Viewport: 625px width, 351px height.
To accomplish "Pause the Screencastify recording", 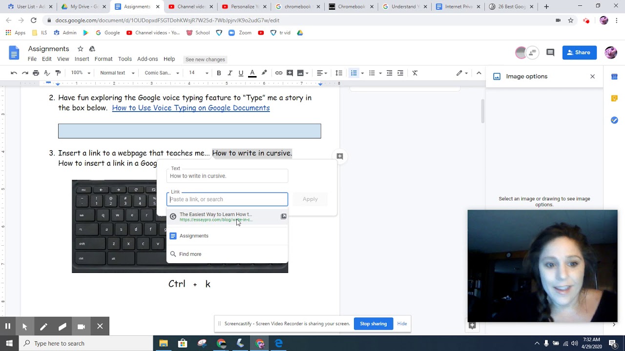I will (x=8, y=327).
